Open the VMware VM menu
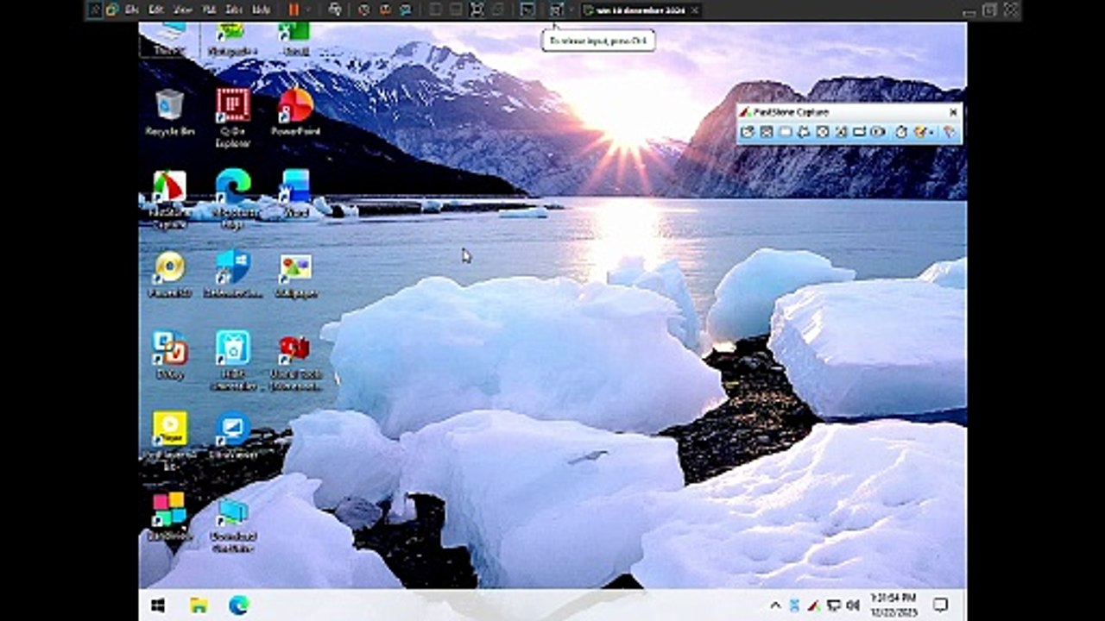The image size is (1105, 621). pos(208,9)
